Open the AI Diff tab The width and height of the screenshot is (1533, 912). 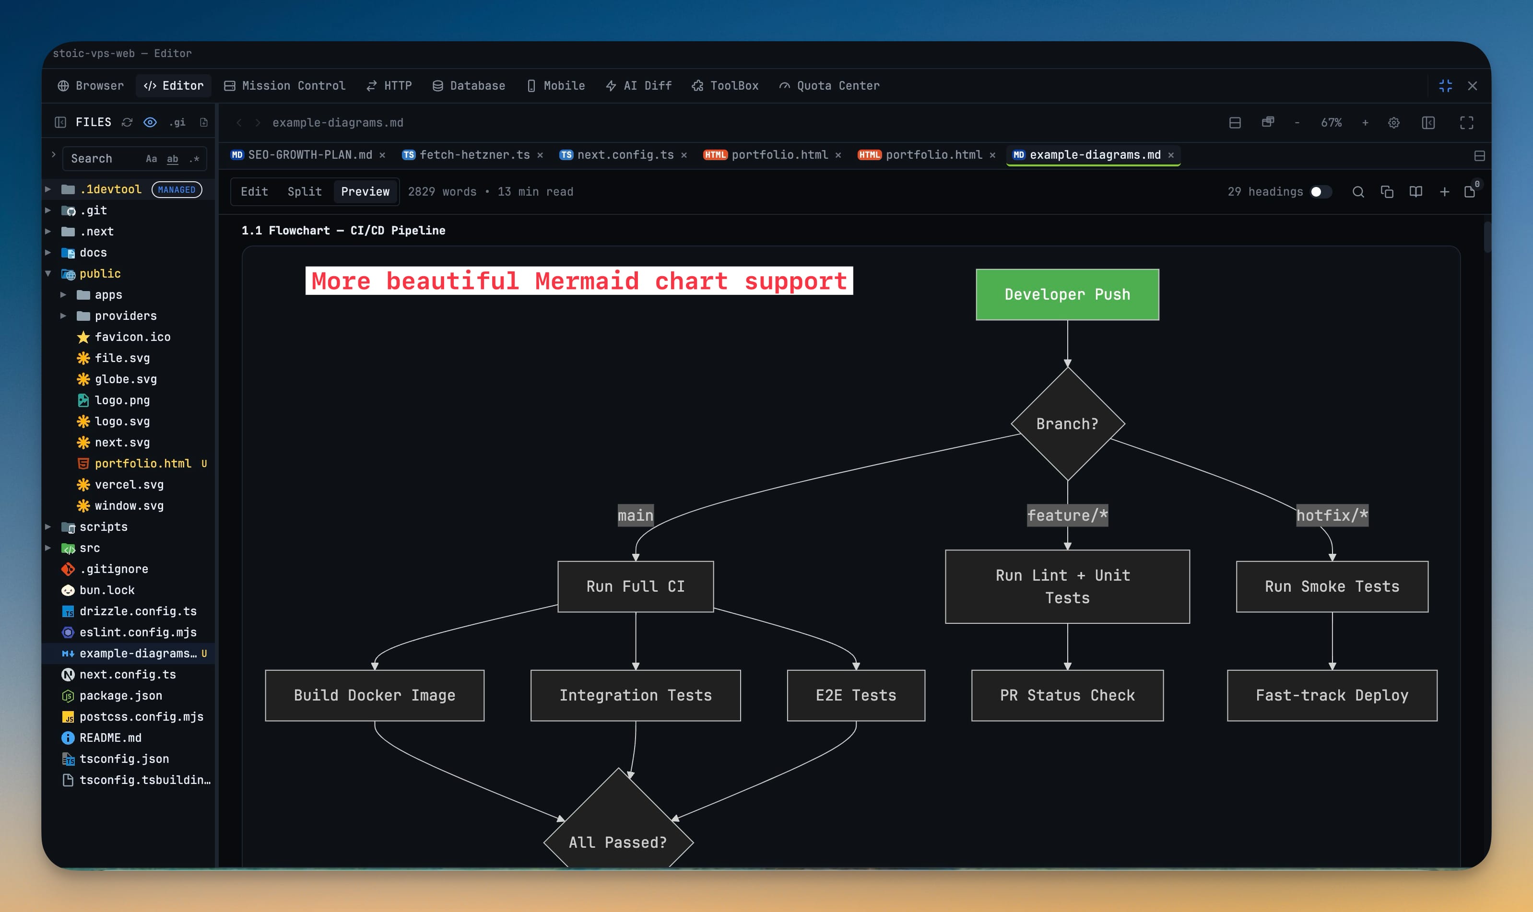tap(638, 86)
